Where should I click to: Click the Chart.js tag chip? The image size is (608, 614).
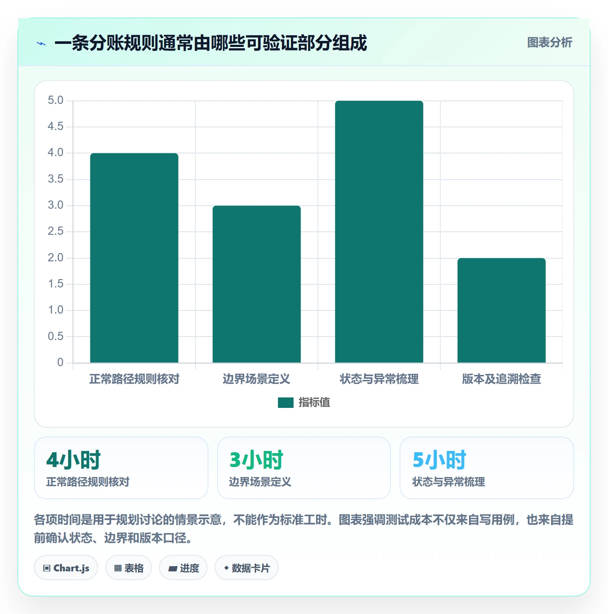click(66, 567)
